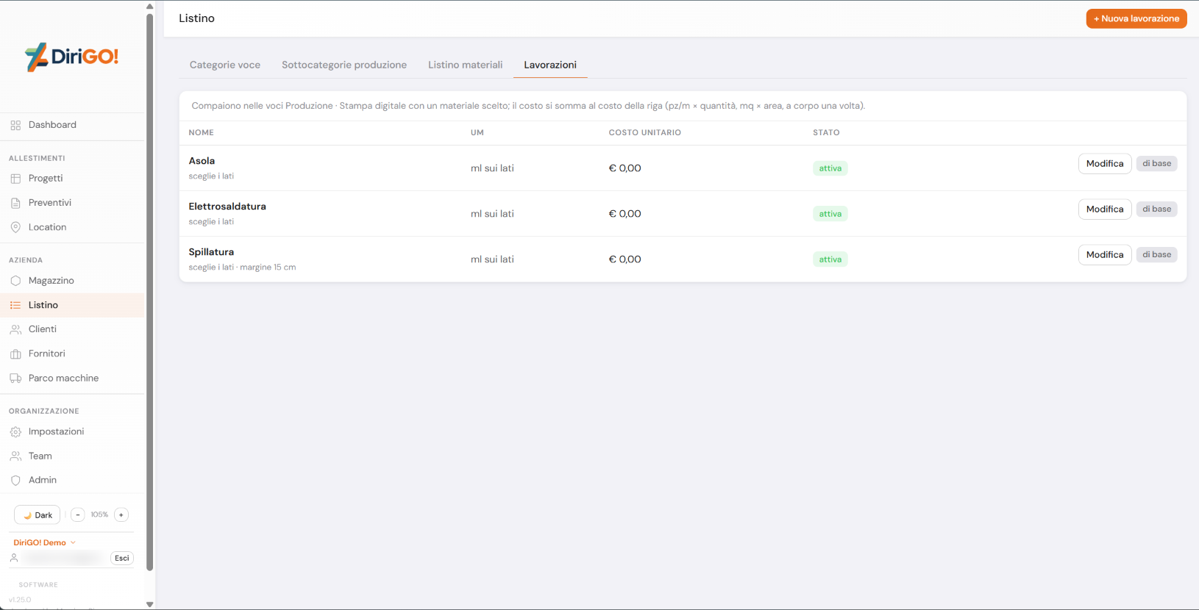Decrease zoom with the minus button
Viewport: 1199px width, 610px height.
click(x=78, y=515)
